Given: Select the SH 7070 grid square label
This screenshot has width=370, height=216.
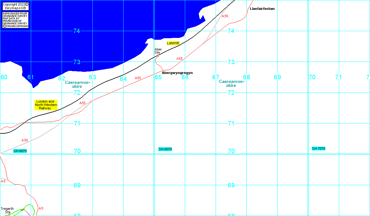Looking at the screenshot, I should click(x=318, y=149).
